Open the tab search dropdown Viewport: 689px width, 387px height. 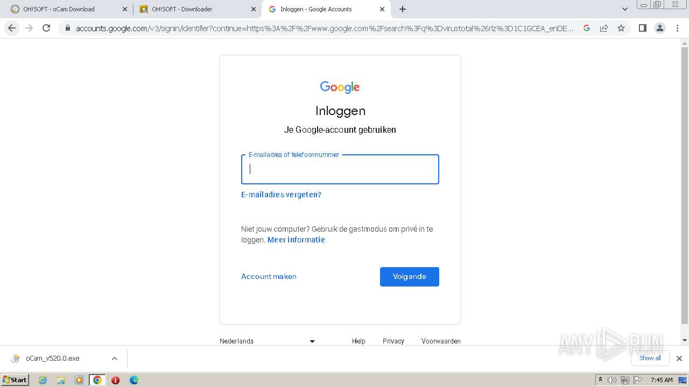coord(624,9)
